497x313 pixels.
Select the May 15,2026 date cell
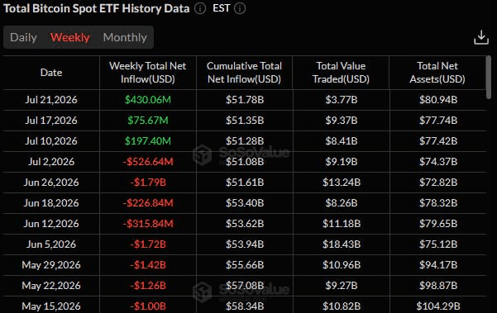[51, 306]
